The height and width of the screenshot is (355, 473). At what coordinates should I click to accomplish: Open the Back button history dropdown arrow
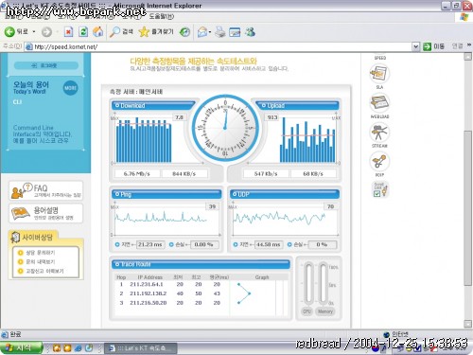(34, 32)
